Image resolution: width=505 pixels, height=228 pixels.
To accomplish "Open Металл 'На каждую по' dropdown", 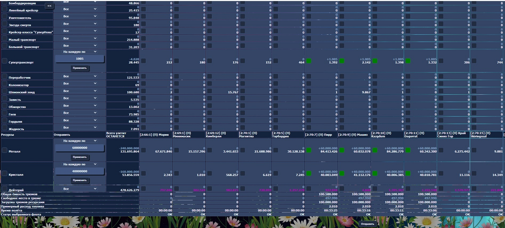I will [80, 141].
